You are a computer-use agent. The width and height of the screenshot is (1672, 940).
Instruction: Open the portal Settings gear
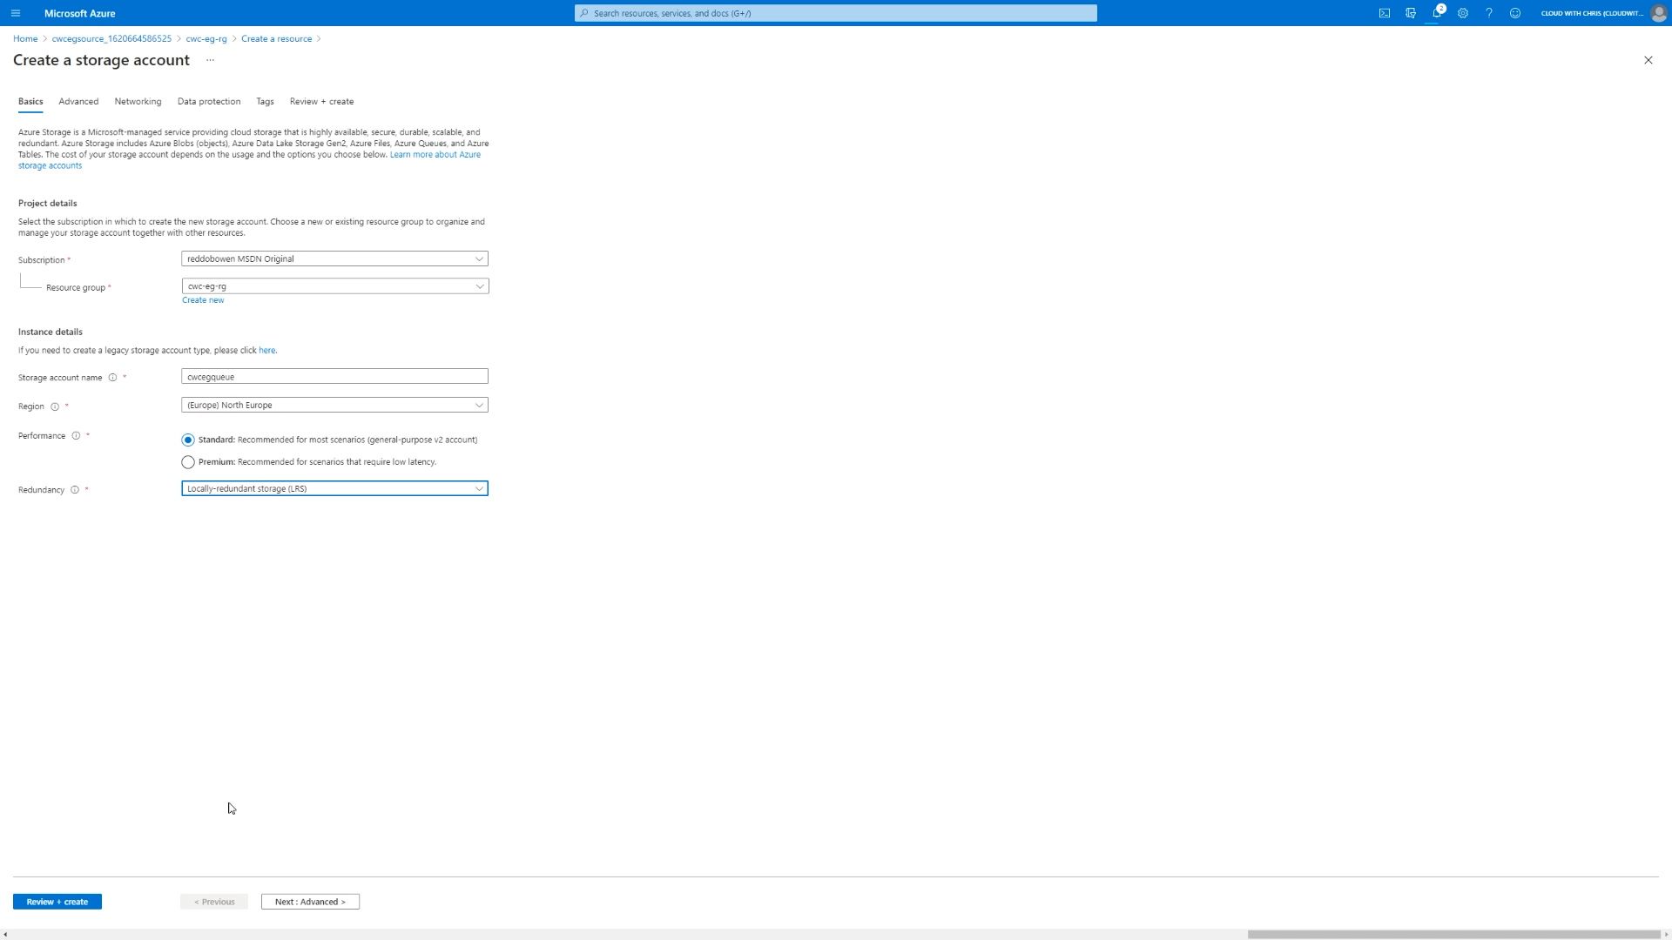point(1463,13)
